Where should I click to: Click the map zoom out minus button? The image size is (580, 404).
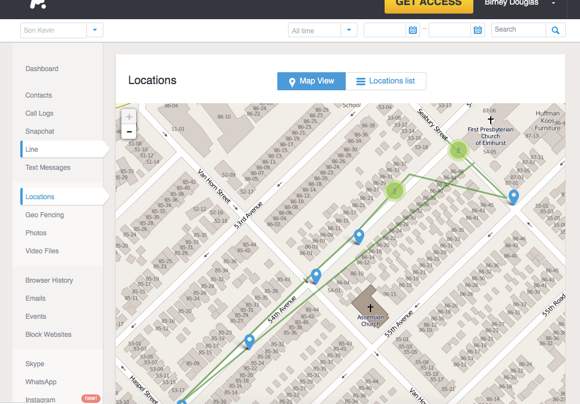click(x=129, y=131)
